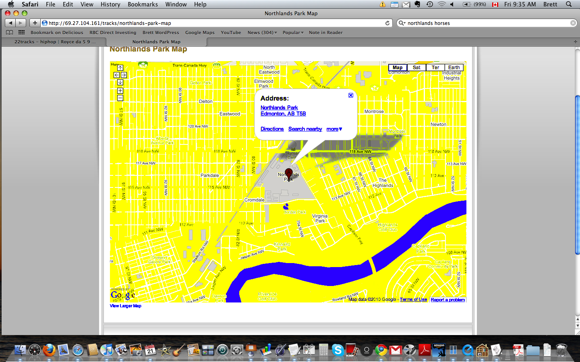Open volume control in menu bar
This screenshot has width=580, height=362.
[x=452, y=4]
